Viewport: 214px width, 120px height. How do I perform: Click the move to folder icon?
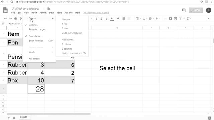point(49,9)
